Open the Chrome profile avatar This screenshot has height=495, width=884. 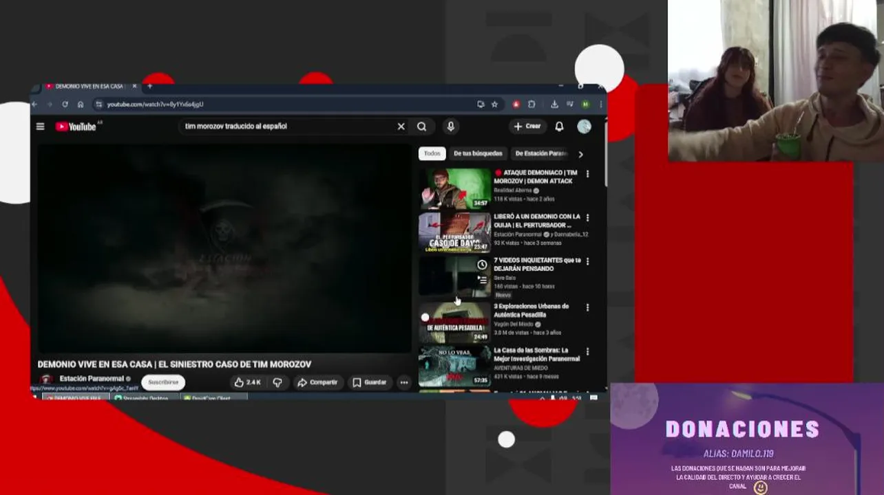point(585,104)
